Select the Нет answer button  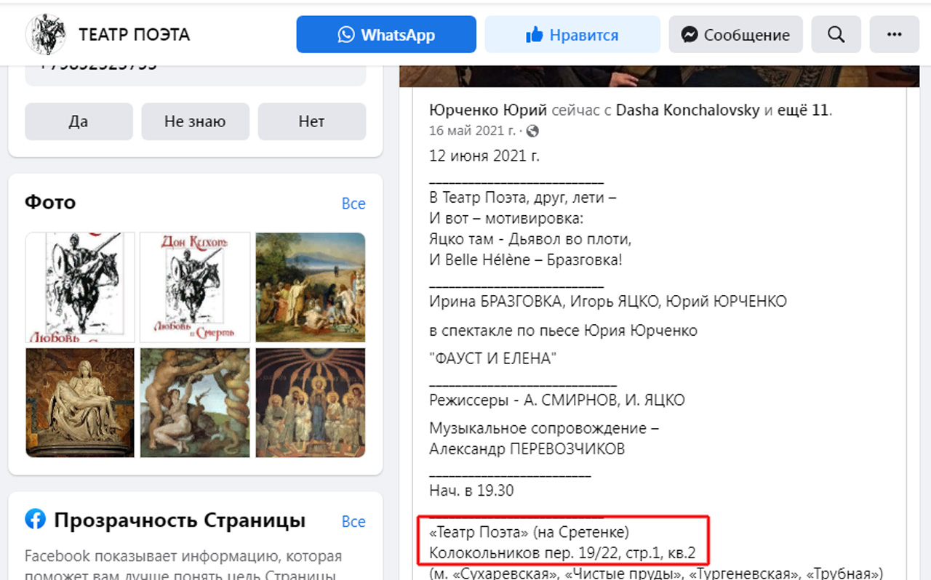click(x=311, y=121)
